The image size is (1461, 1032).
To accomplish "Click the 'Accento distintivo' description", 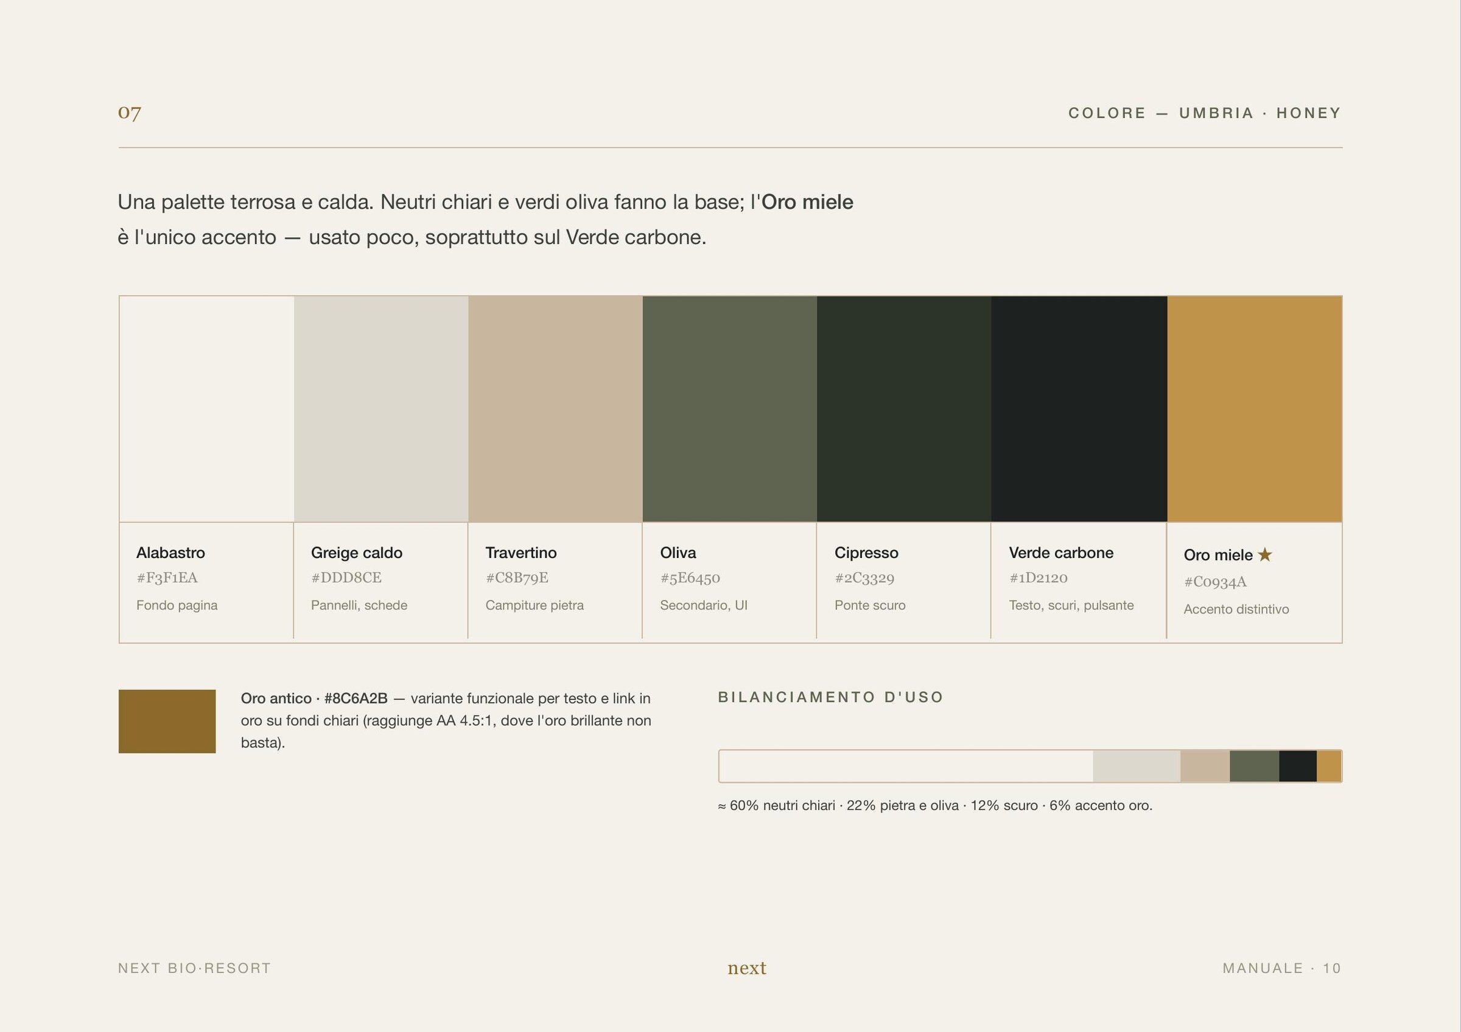I will click(x=1236, y=609).
